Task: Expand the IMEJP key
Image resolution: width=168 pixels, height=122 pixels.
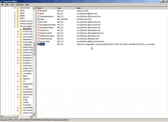Action: pyautogui.click(x=15, y=13)
